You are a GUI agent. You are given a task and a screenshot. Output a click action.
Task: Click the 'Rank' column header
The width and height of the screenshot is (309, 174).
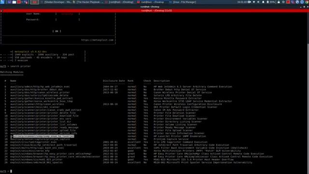[130, 81]
